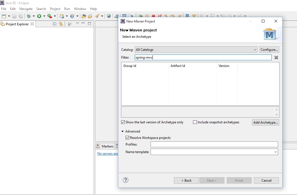The width and height of the screenshot is (297, 195).
Task: Open the wizard help question mark icon
Action: 126,180
